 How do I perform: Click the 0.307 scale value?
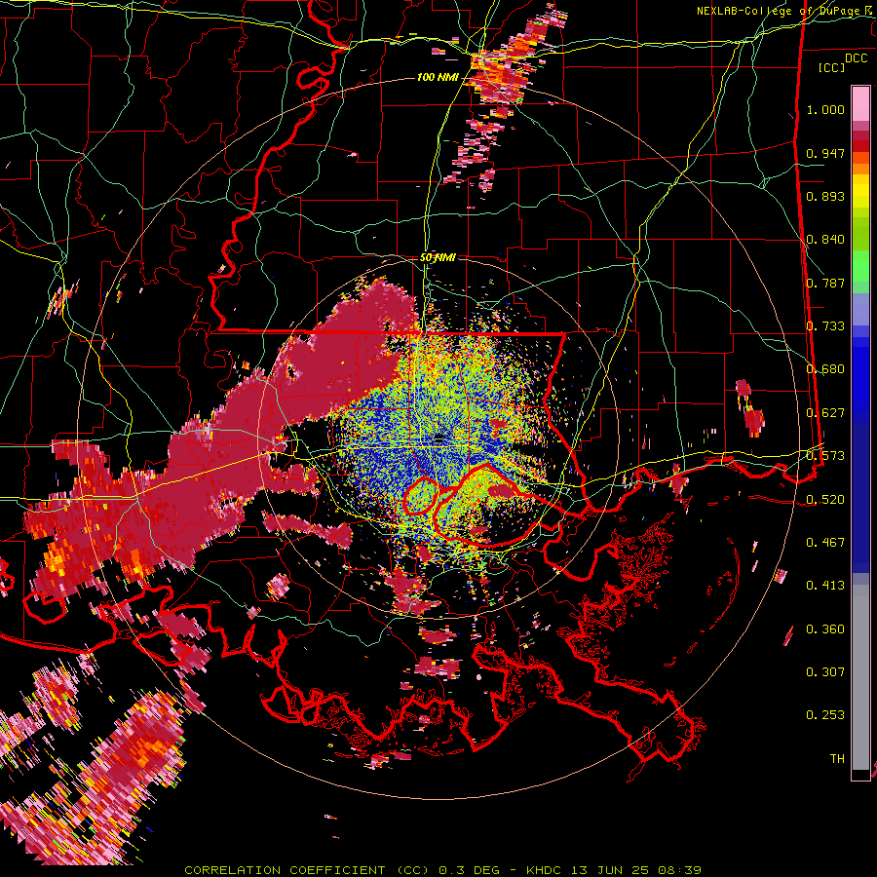click(x=825, y=672)
